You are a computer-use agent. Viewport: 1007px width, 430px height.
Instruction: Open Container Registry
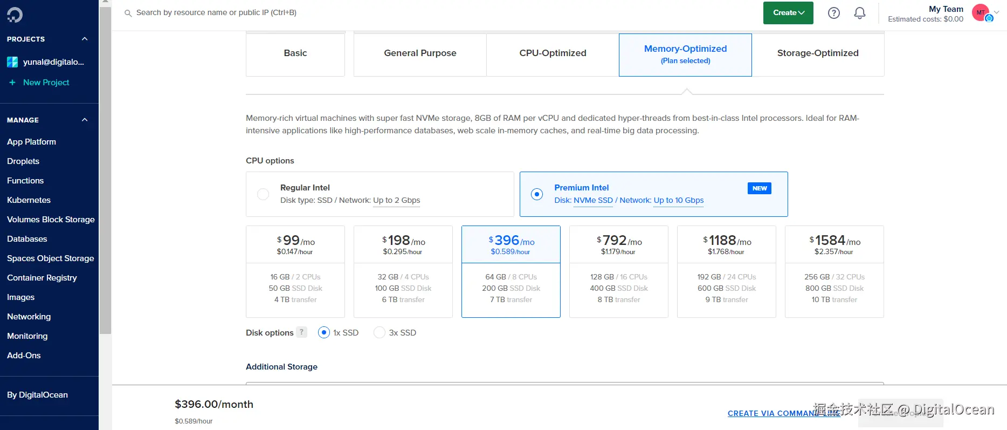[42, 278]
